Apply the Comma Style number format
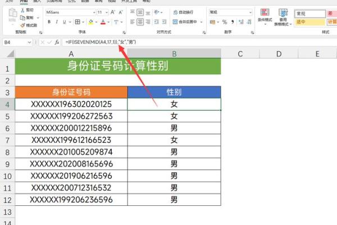This screenshot has height=225, width=337. click(x=233, y=22)
